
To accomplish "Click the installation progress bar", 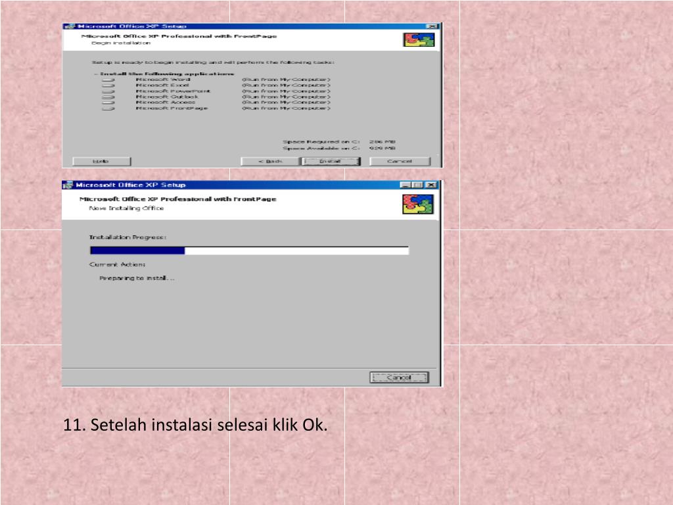I will coord(249,251).
